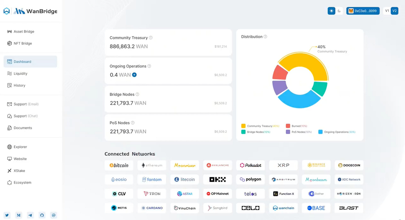Viewport: 405px width, 220px height.
Task: Open Telegram via the footer icon
Action: 30,215
